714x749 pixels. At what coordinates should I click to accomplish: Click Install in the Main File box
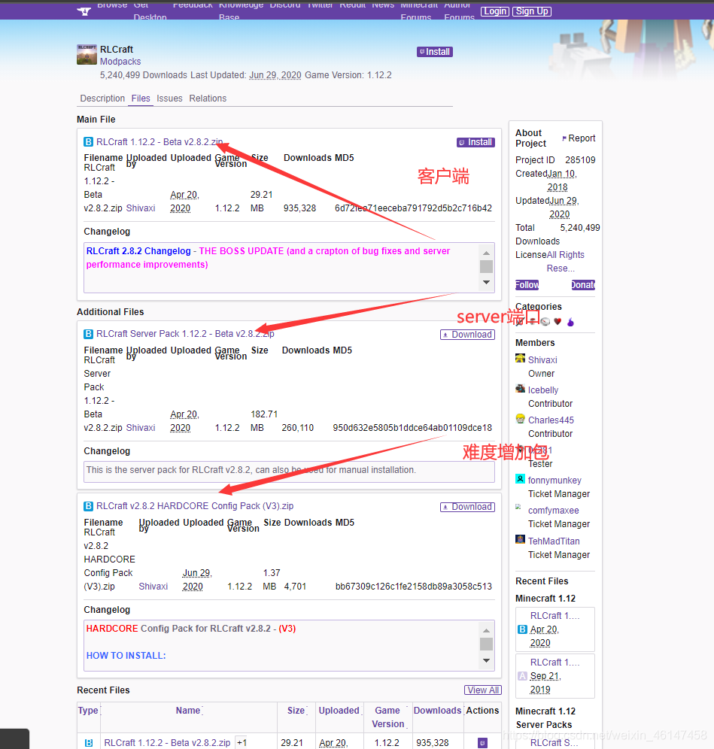tap(475, 142)
